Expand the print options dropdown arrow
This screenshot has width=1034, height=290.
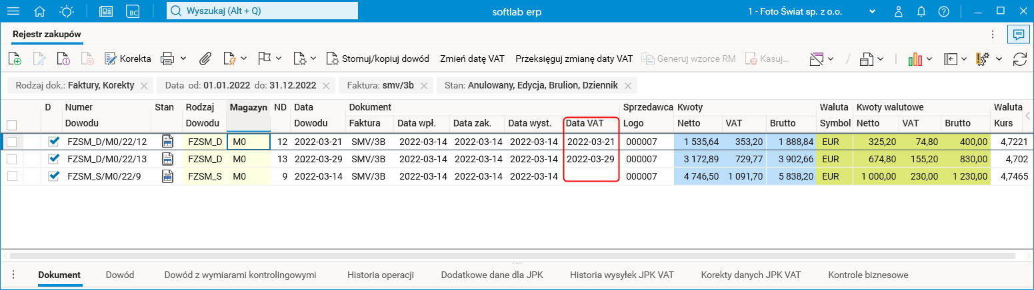[x=183, y=59]
